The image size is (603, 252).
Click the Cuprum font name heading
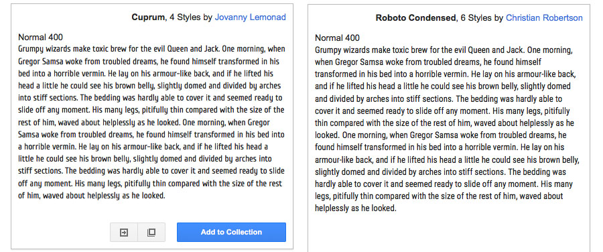point(148,17)
